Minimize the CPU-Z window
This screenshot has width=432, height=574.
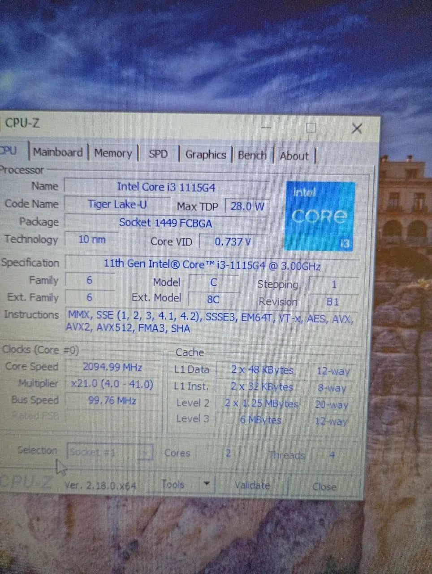266,127
